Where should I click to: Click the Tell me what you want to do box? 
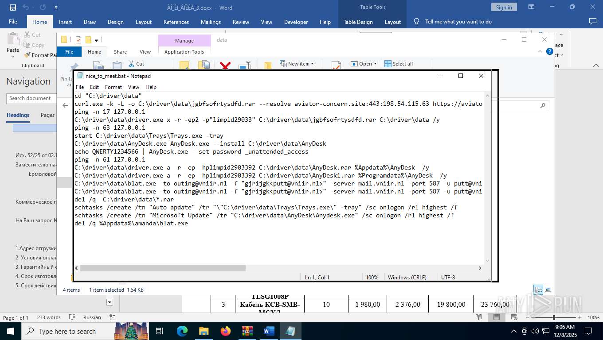coord(458,22)
